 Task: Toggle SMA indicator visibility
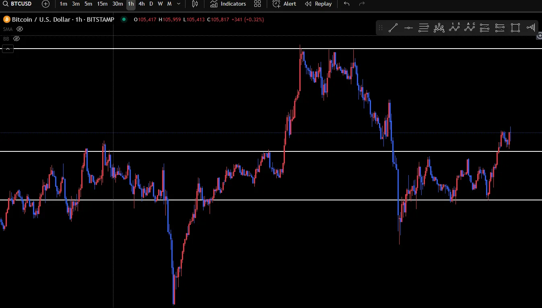pos(20,29)
